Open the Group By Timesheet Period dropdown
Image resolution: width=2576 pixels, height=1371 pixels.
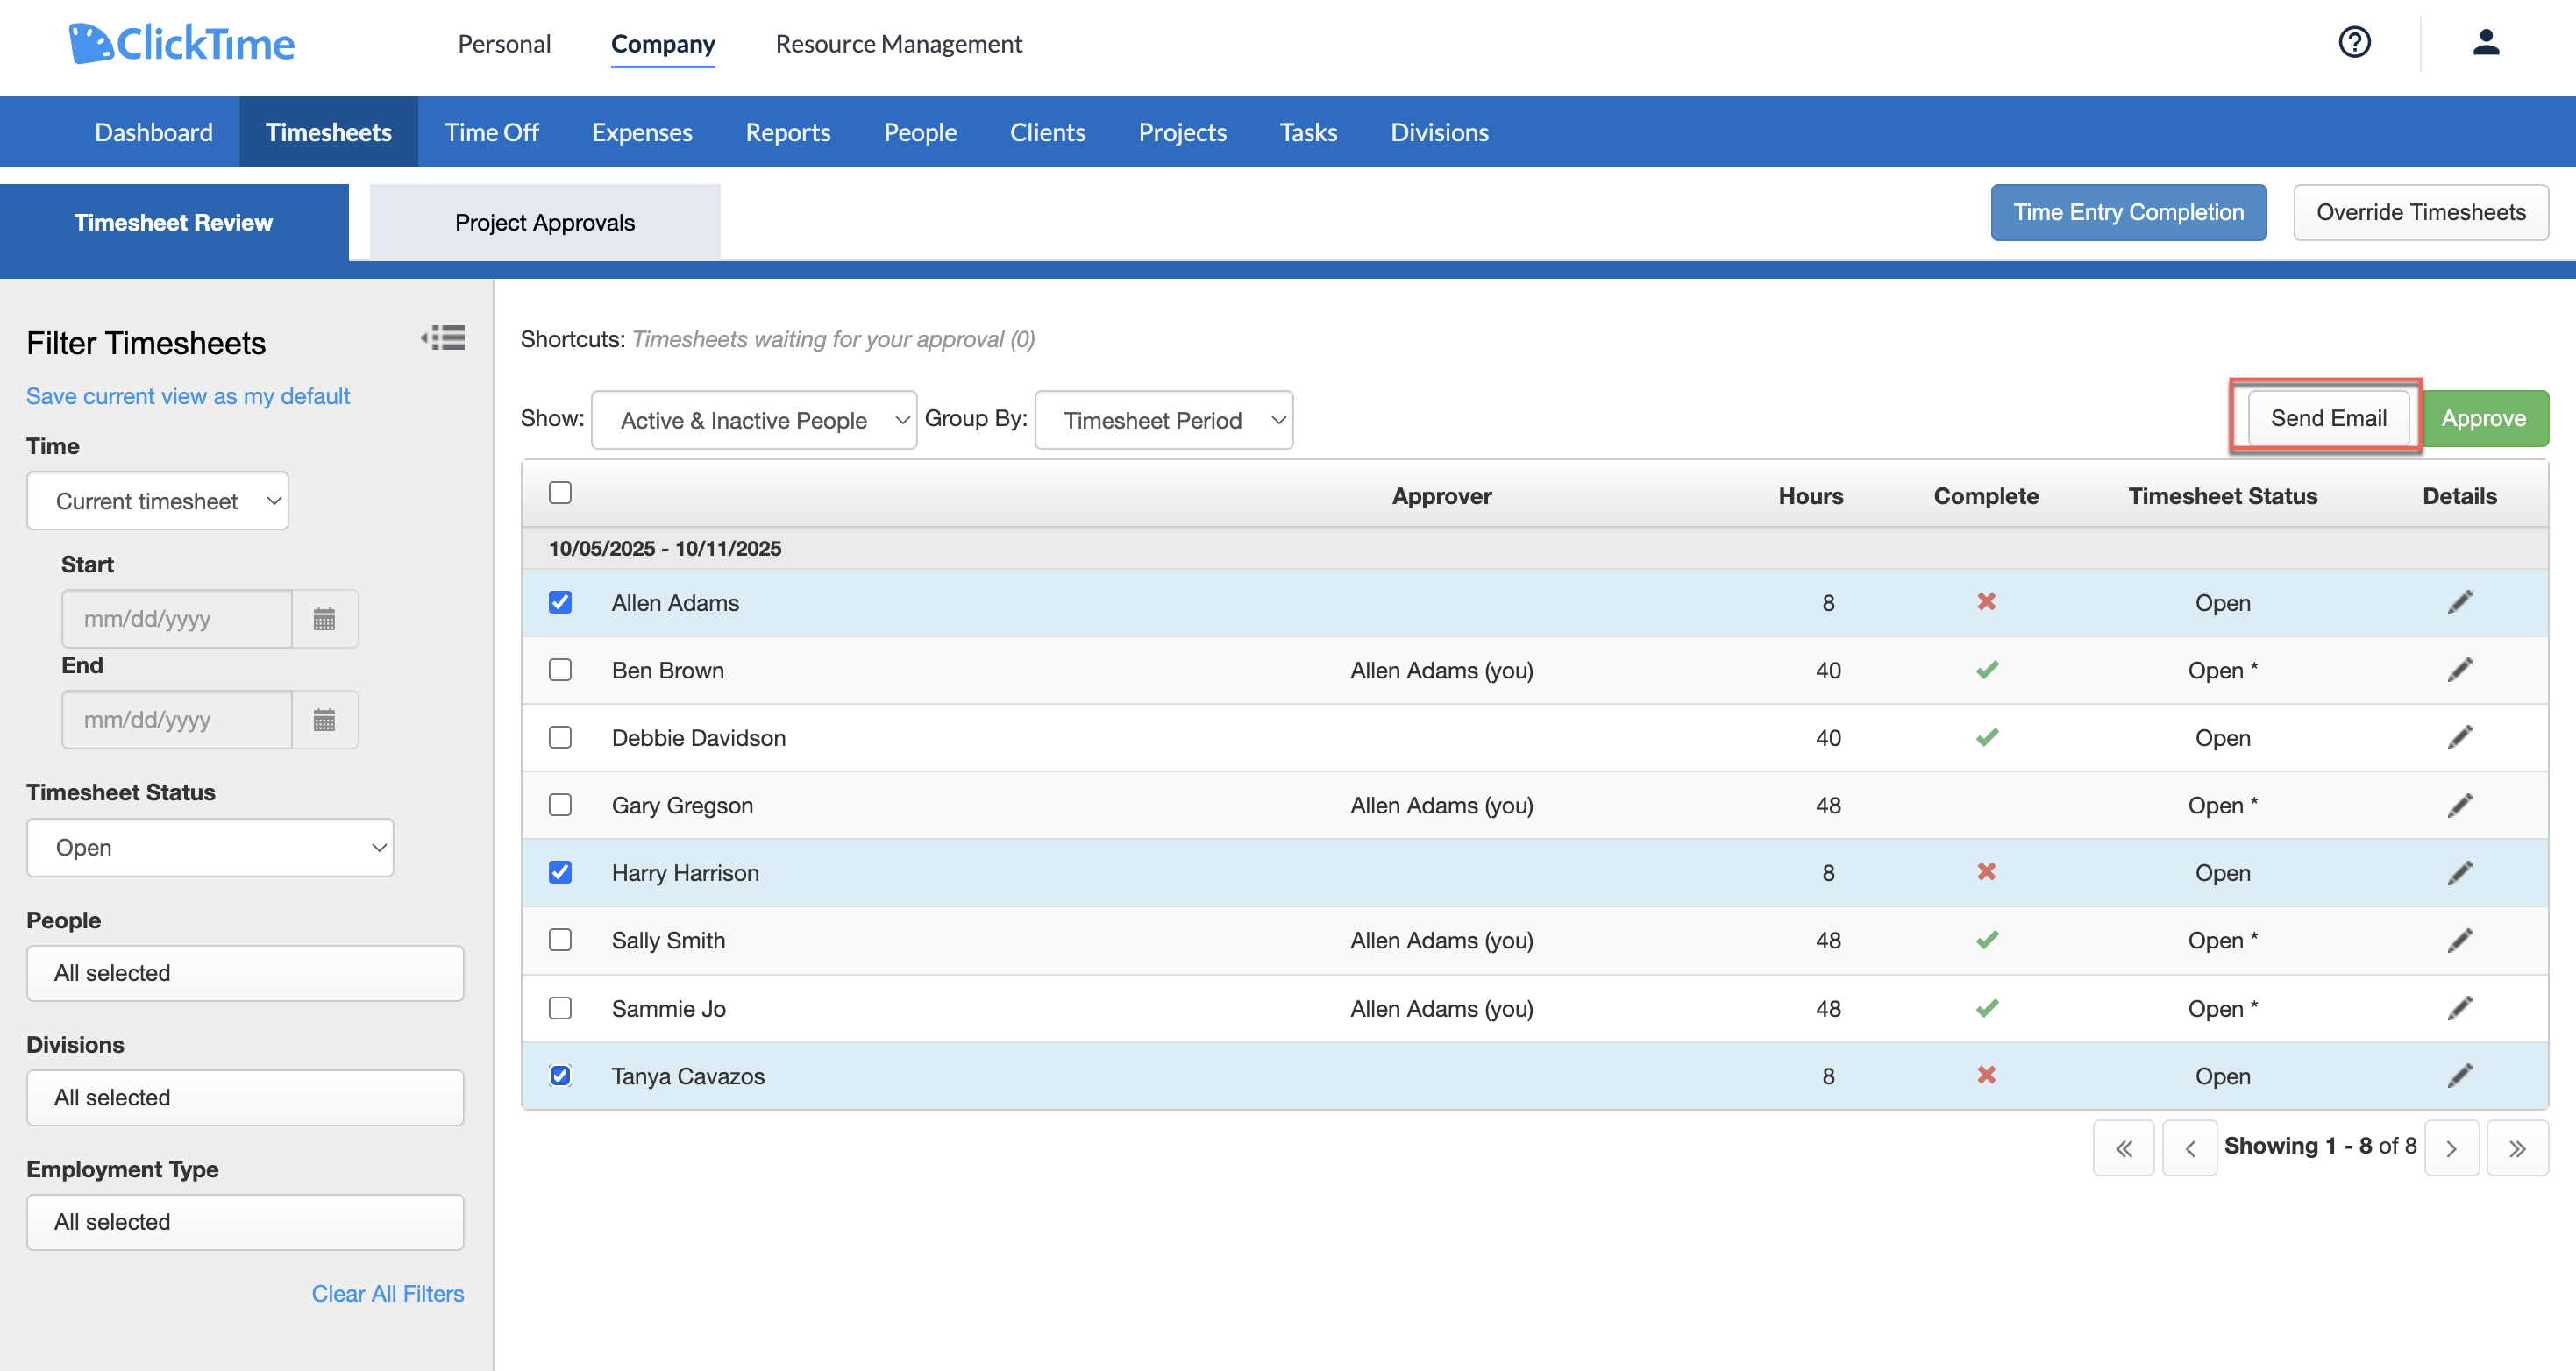(x=1164, y=420)
